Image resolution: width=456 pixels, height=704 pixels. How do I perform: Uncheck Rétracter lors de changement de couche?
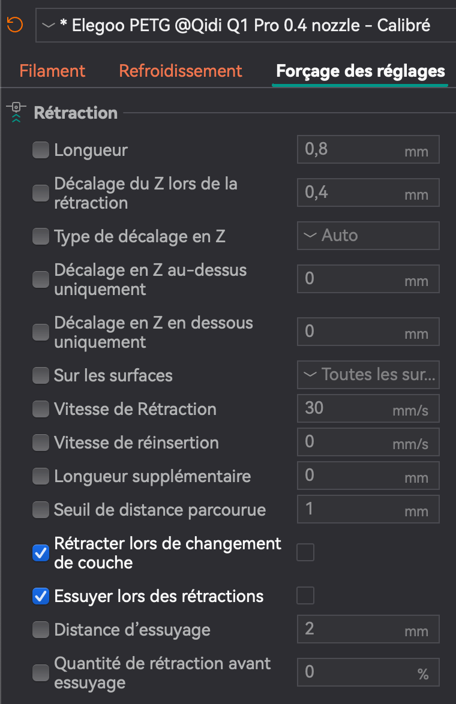41,553
